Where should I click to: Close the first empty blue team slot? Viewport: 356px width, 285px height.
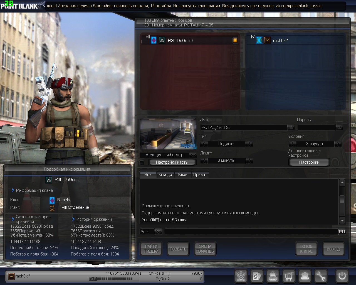(340, 49)
